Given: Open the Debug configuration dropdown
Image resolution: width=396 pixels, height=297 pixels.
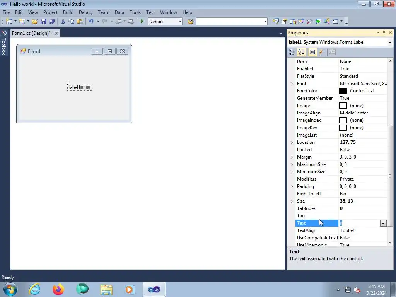Looking at the screenshot, I should click(x=180, y=22).
